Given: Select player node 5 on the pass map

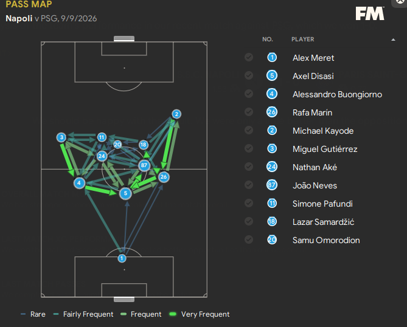Looking at the screenshot, I should (125, 194).
